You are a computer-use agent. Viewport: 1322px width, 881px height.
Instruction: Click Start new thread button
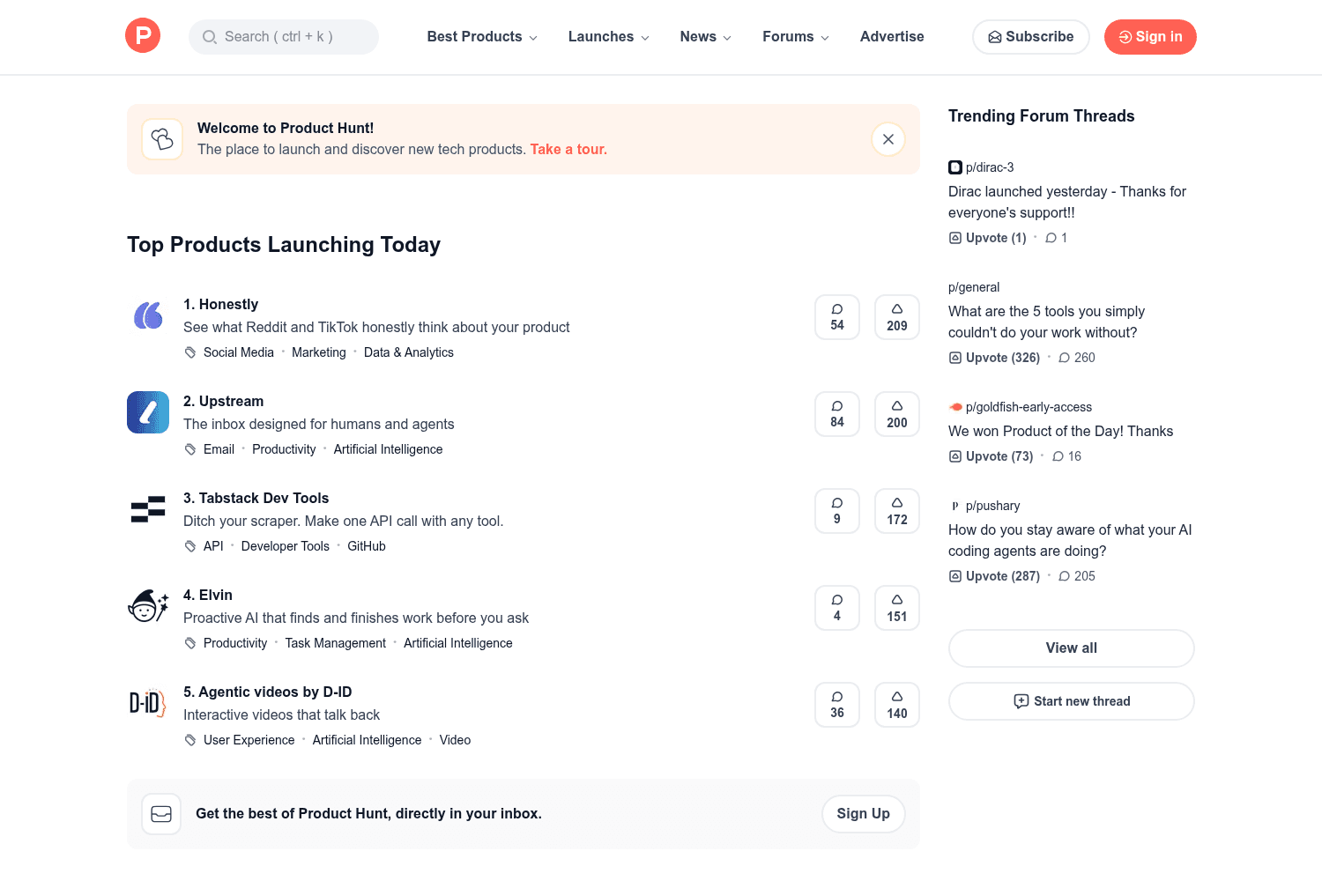point(1072,701)
